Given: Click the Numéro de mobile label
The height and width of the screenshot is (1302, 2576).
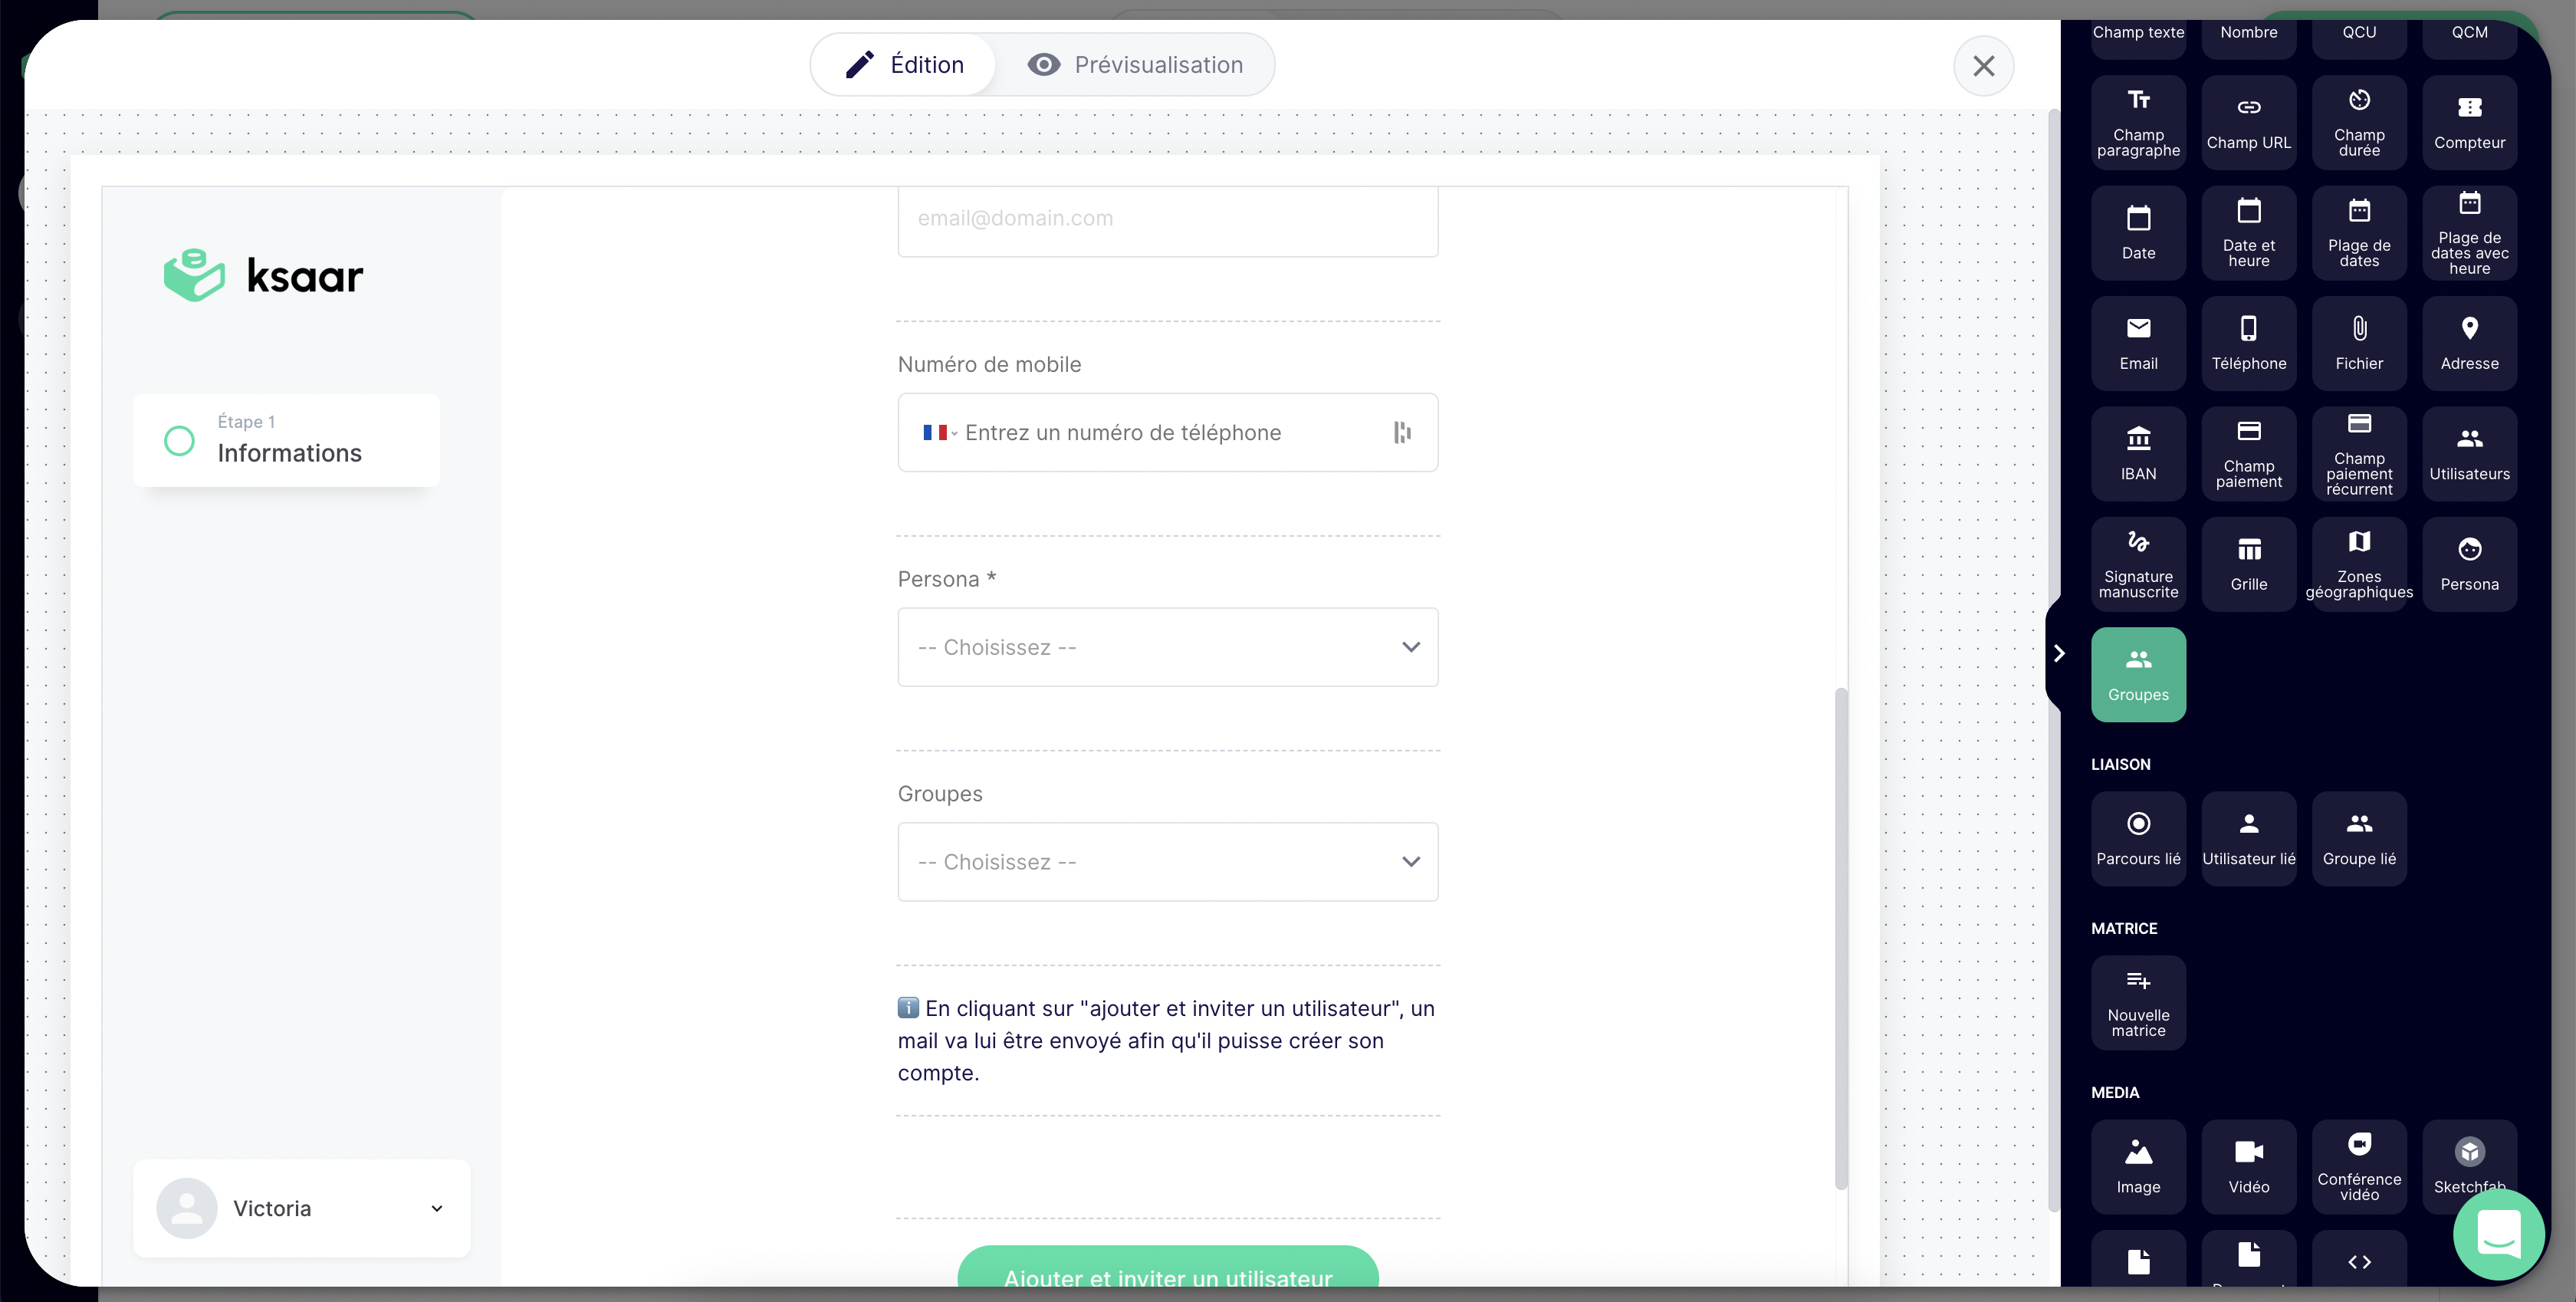Looking at the screenshot, I should click(989, 365).
